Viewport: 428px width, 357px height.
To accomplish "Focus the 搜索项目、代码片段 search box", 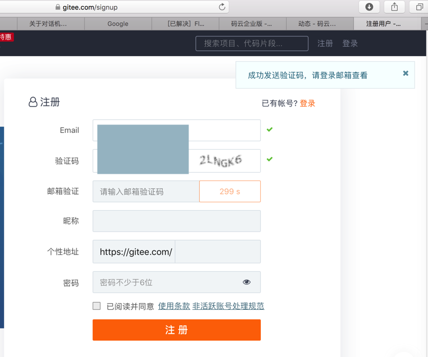I will [x=252, y=43].
